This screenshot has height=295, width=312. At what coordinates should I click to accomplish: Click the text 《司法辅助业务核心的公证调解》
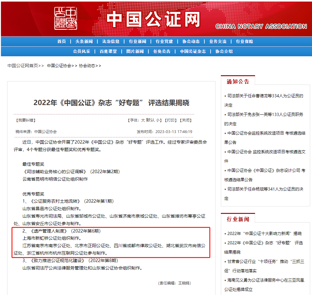tap(55, 172)
